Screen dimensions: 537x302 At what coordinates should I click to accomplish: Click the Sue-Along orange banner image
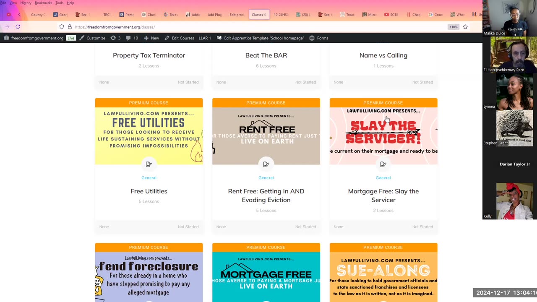click(x=383, y=277)
